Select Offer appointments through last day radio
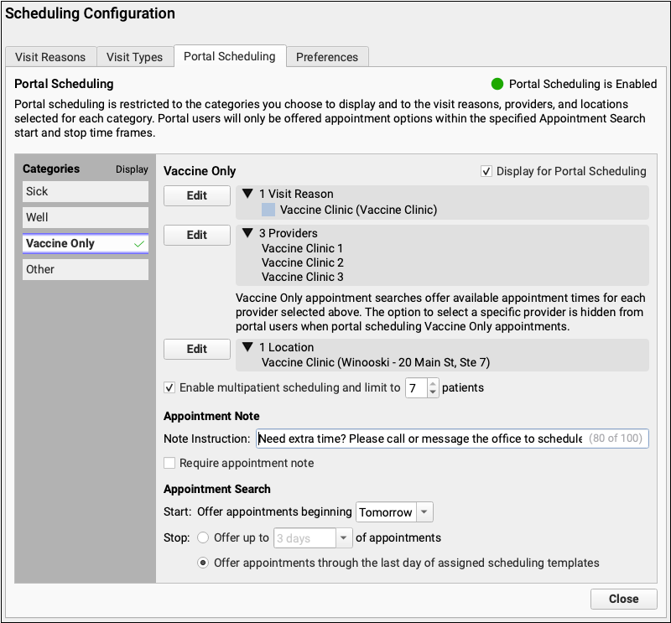Viewport: 671px width, 623px height. (x=203, y=563)
